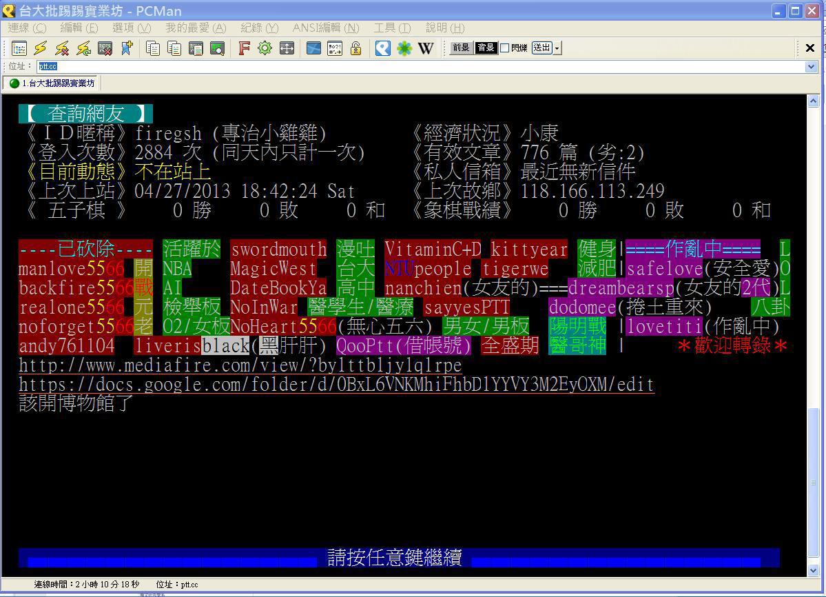Click the 背景 background color button
The width and height of the screenshot is (826, 597).
point(486,48)
